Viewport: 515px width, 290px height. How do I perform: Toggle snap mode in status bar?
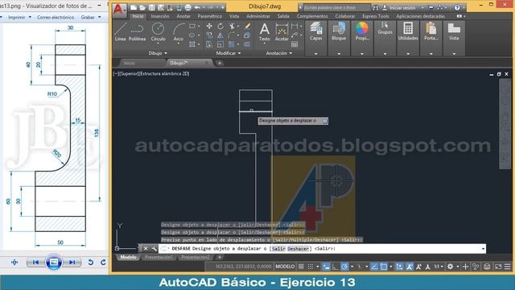click(x=310, y=267)
